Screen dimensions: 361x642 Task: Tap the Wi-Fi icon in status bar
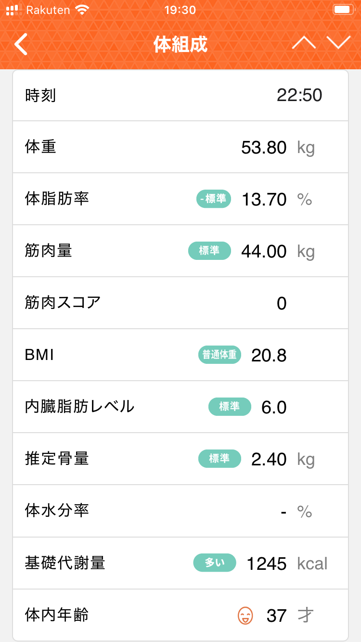tap(83, 10)
